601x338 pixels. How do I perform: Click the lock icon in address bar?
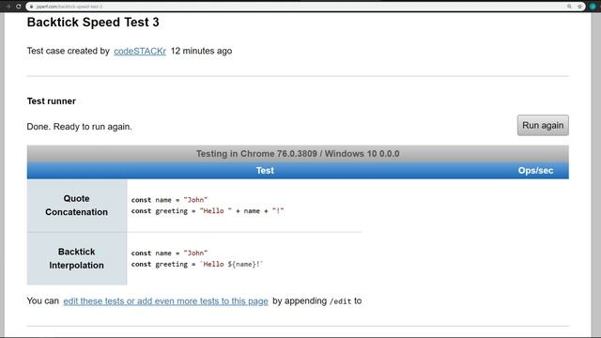click(31, 7)
